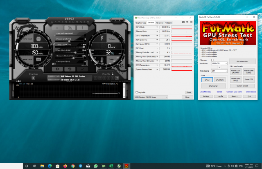
Task: Launch GPU Shark tool in FurMark
Action: pyautogui.click(x=219, y=80)
